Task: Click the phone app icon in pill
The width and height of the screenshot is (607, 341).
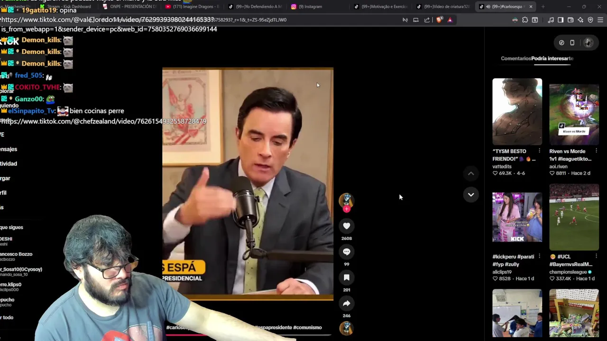Action: [572, 43]
